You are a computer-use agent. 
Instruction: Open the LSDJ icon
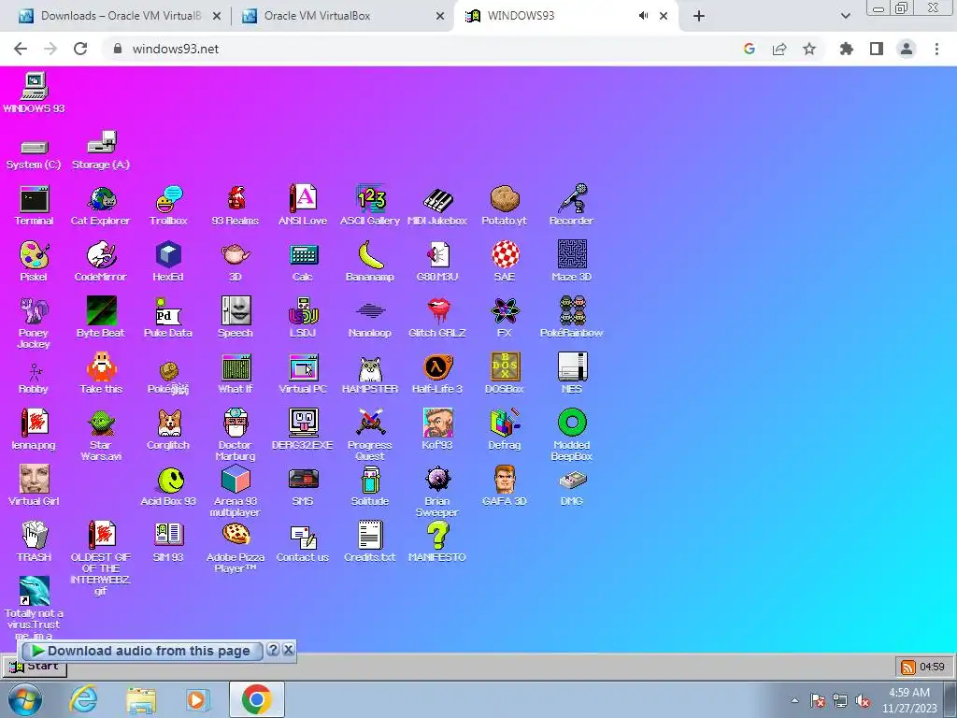point(303,318)
